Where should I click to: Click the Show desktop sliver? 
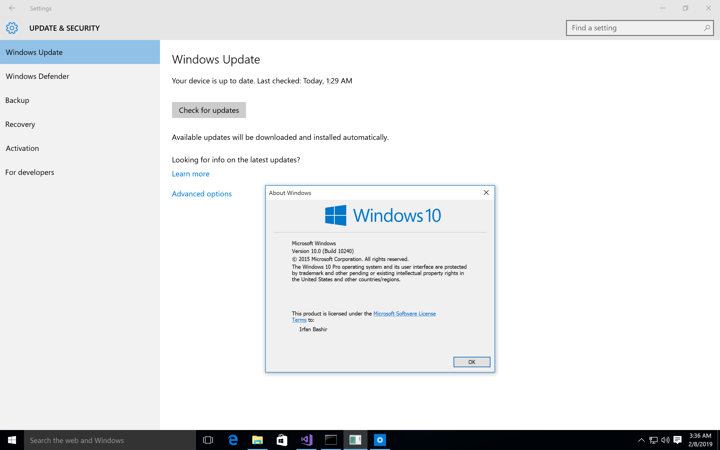[x=718, y=440]
